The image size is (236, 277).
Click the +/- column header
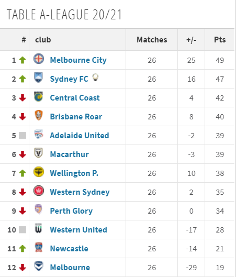point(191,40)
